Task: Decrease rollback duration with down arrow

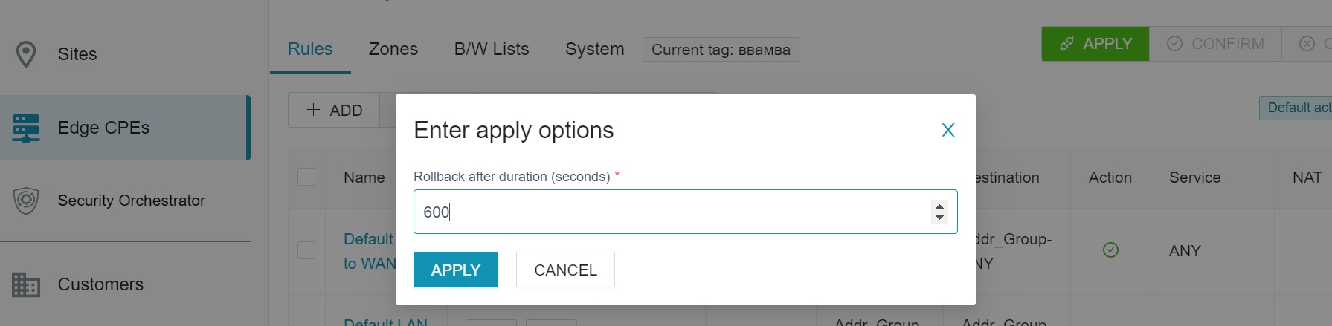Action: click(x=939, y=217)
